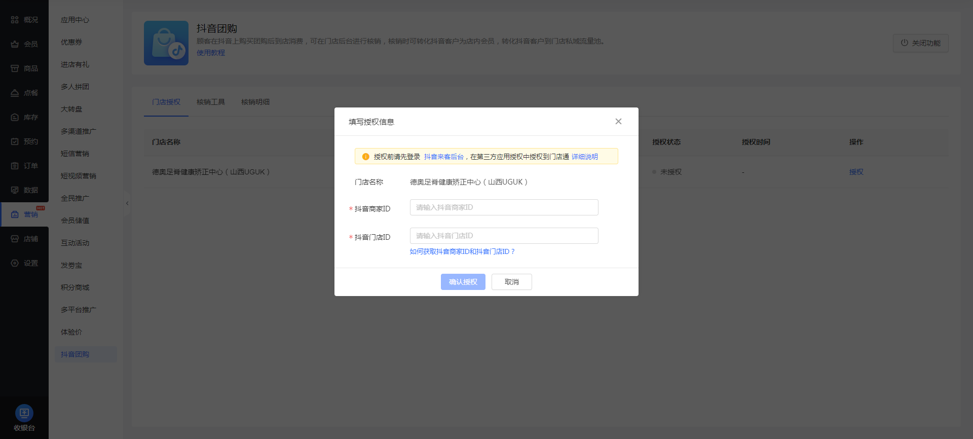The width and height of the screenshot is (973, 439).
Task: Open 订单 orders section
Action: click(x=24, y=166)
